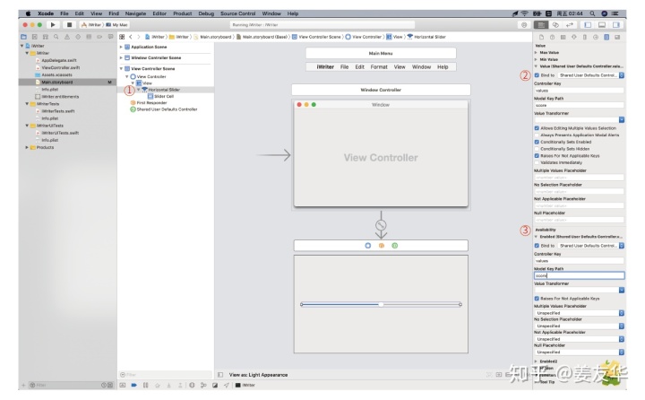This screenshot has height=400, width=645.
Task: Click the Run (play) button in toolbar
Action: coord(53,25)
